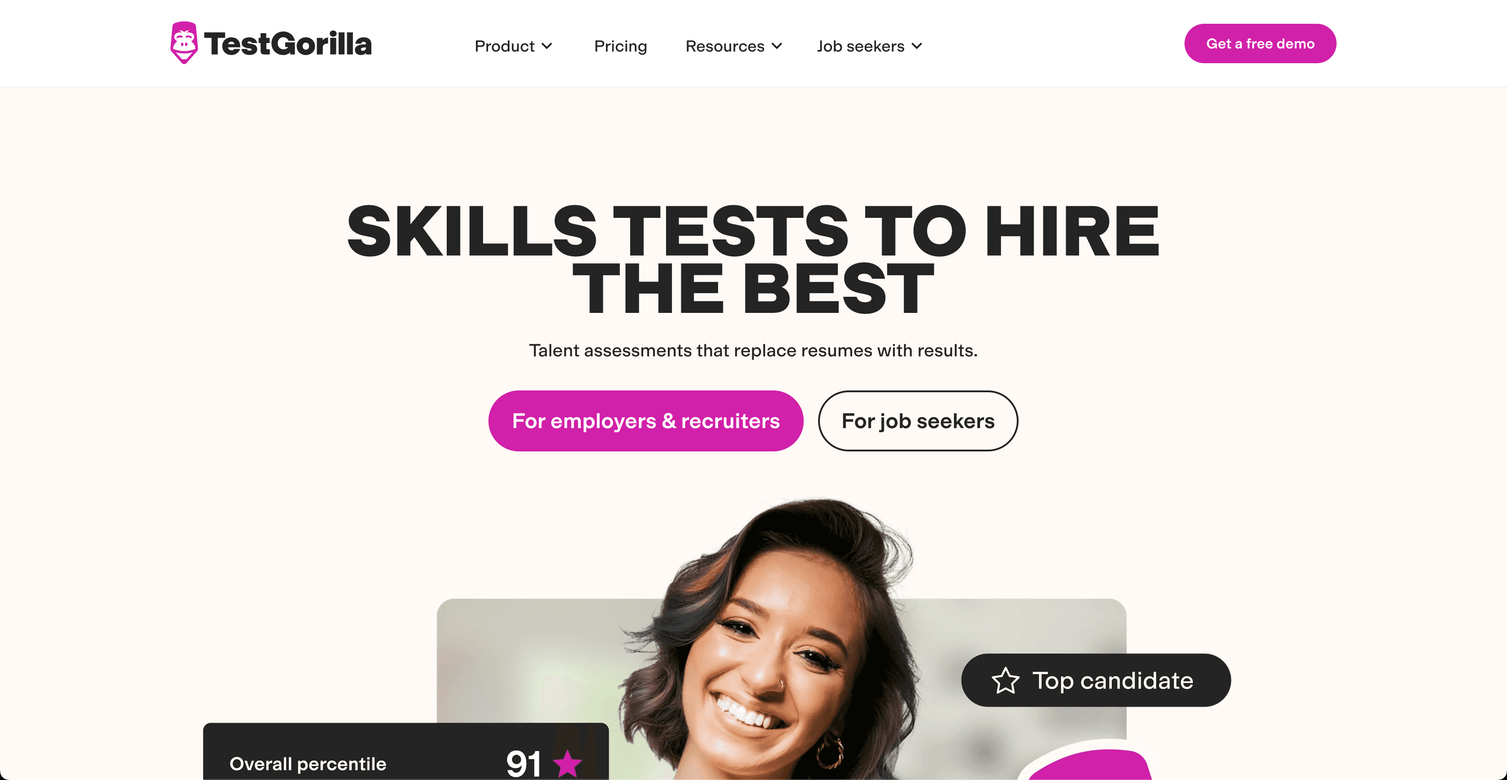Expand the Job seekers dropdown chevron
The image size is (1507, 780).
click(x=917, y=46)
